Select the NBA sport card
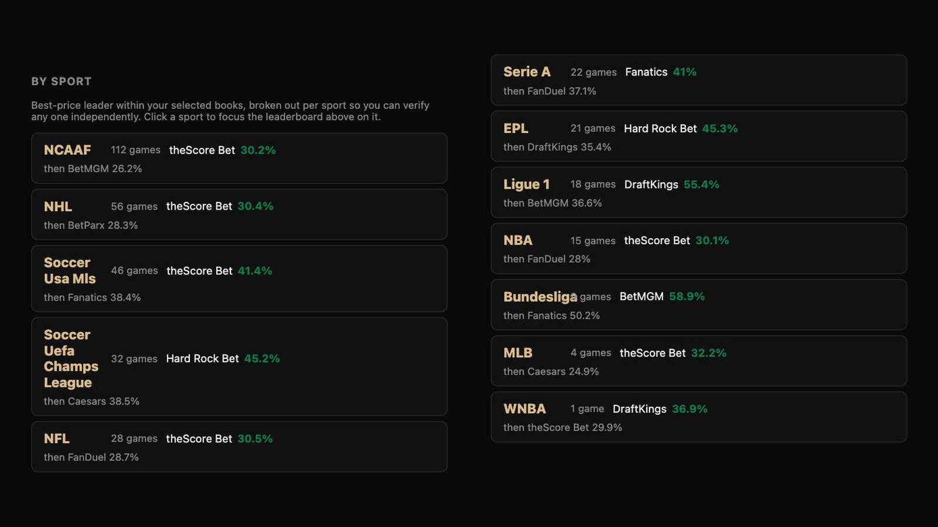938x527 pixels. pos(699,248)
